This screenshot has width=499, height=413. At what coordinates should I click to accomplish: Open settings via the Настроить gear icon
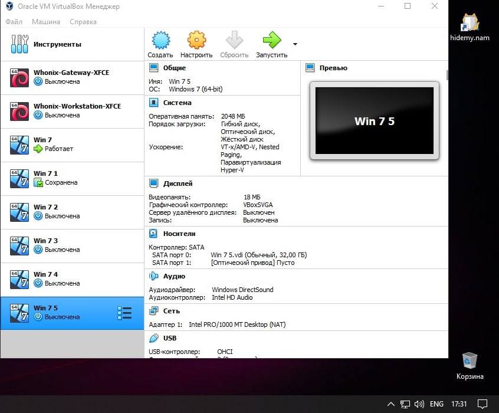tap(196, 40)
